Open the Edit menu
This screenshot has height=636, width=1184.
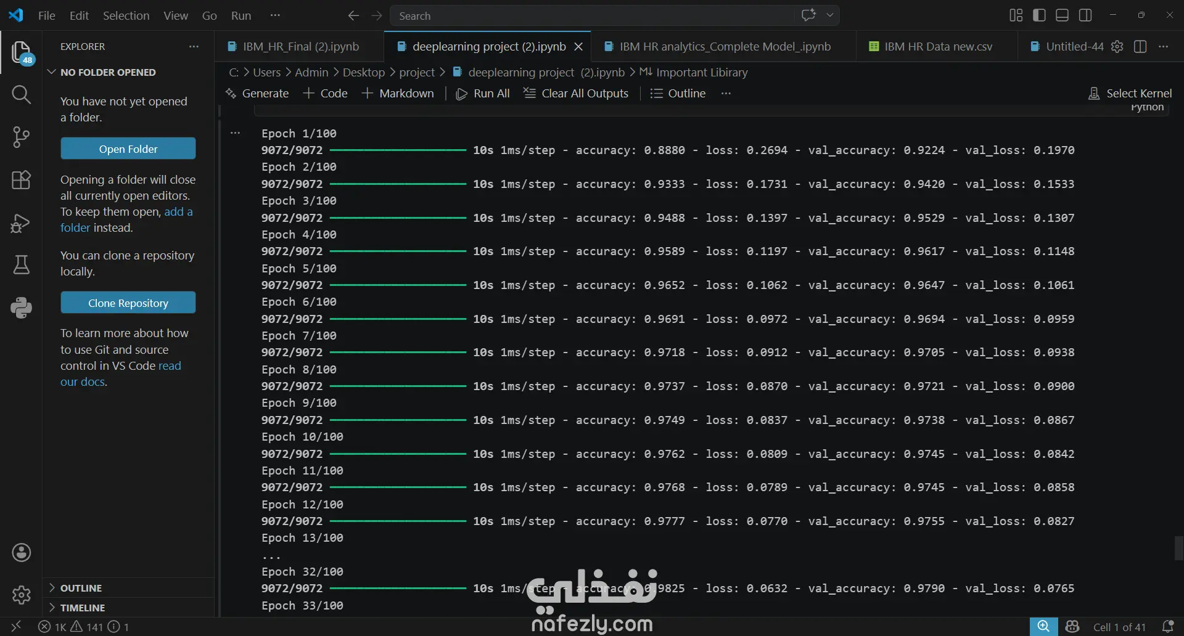79,15
